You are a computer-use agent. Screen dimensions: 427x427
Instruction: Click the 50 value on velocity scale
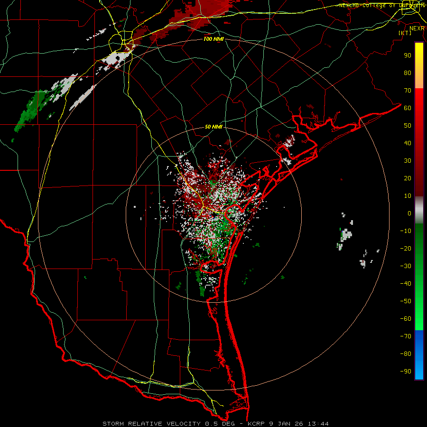click(x=408, y=126)
